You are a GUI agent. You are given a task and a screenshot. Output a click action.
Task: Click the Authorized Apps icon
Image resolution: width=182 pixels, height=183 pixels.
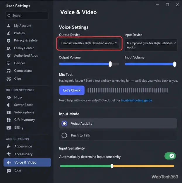[x=8, y=56]
